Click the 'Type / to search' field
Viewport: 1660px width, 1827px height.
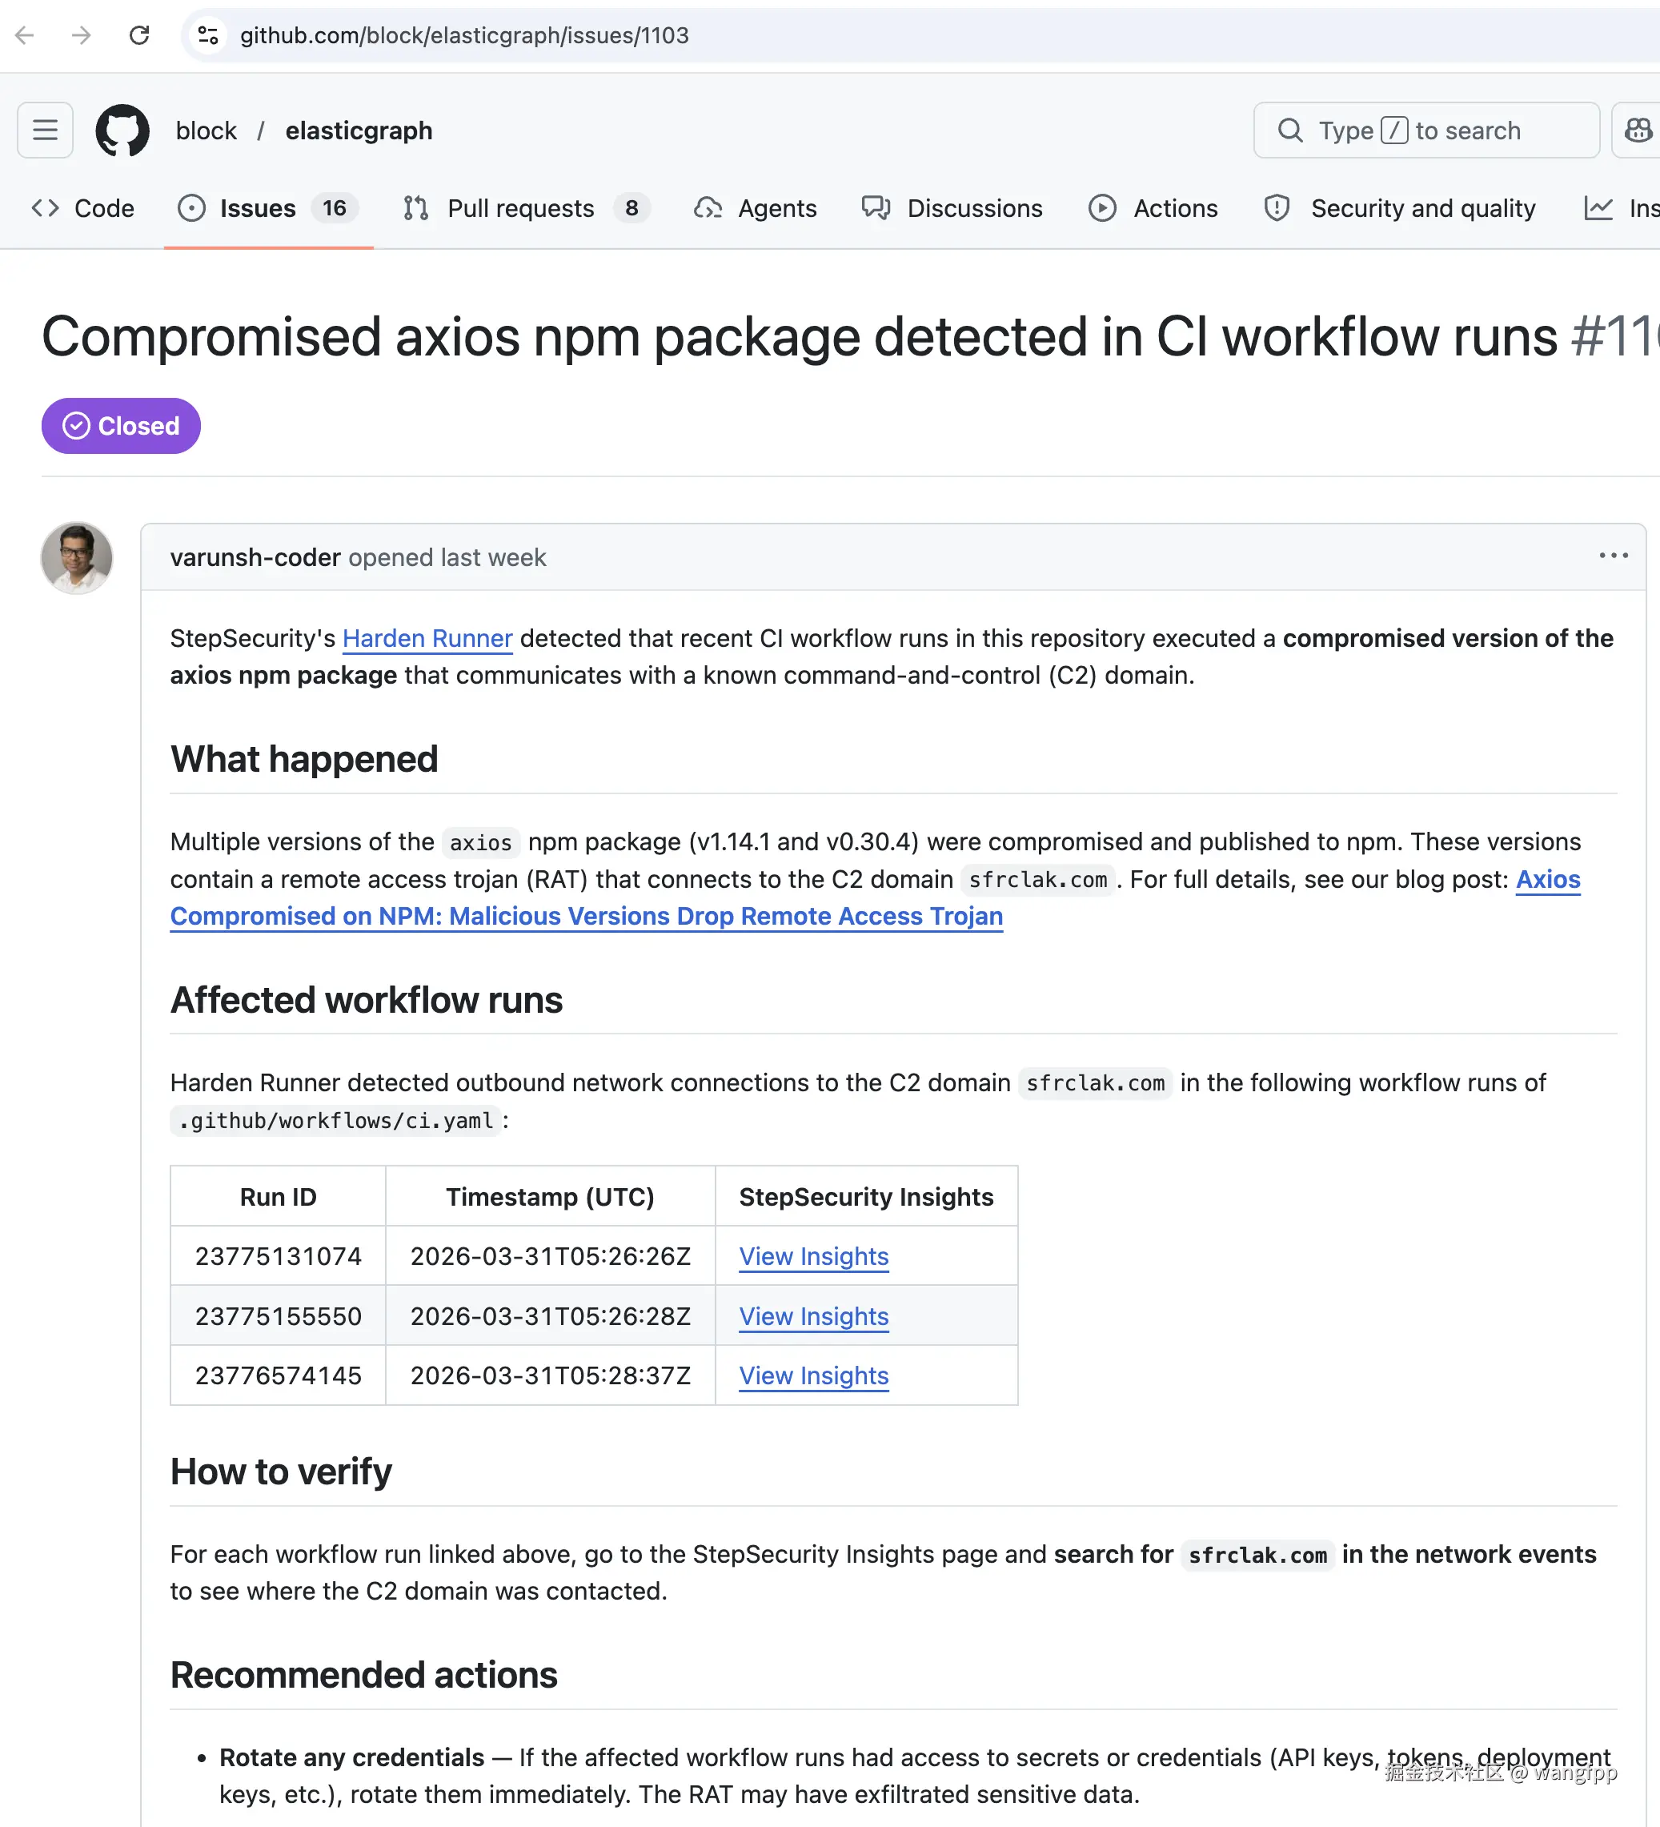tap(1425, 130)
